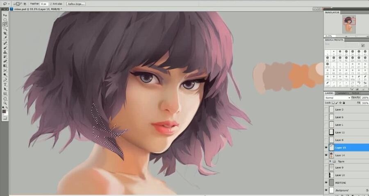Toggle the Anti-alias checkbox
Image resolution: width=369 pixels, height=196 pixels.
pyautogui.click(x=51, y=4)
